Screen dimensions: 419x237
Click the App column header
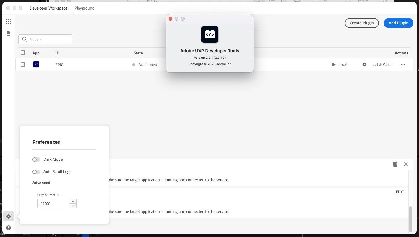36,53
